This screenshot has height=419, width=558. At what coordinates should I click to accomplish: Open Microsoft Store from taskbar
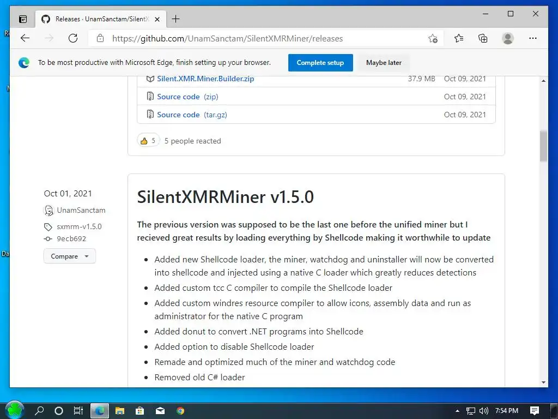click(140, 411)
